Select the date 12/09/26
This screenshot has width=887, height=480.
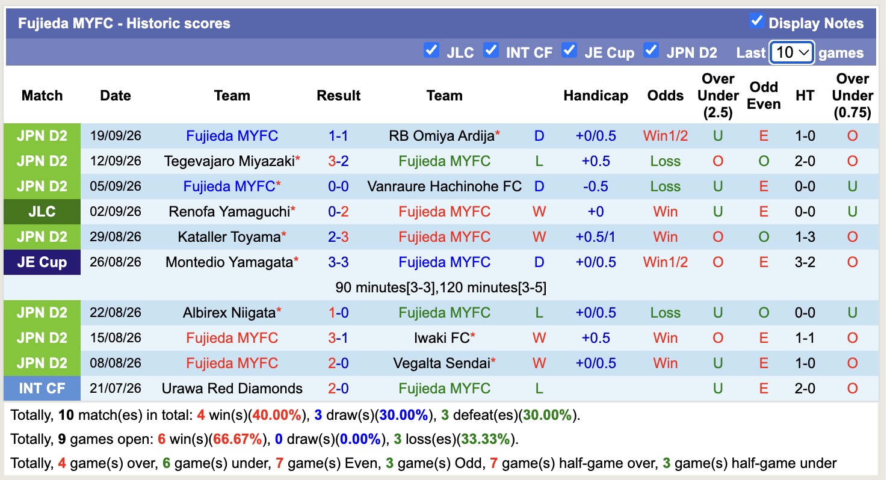(x=116, y=161)
